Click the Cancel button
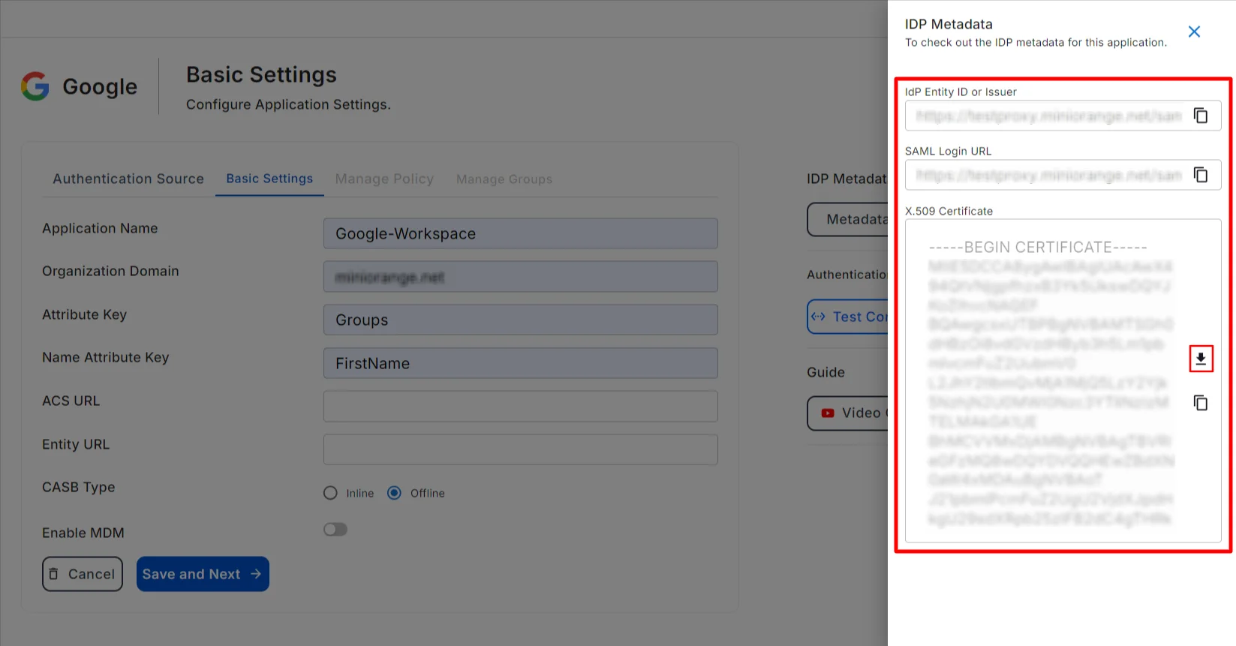The height and width of the screenshot is (646, 1236). [83, 574]
